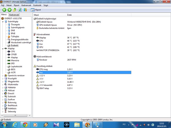Screen dimensions: 171x128
Task: Click the Eszközök devices icon in tree
Action: 6,97
